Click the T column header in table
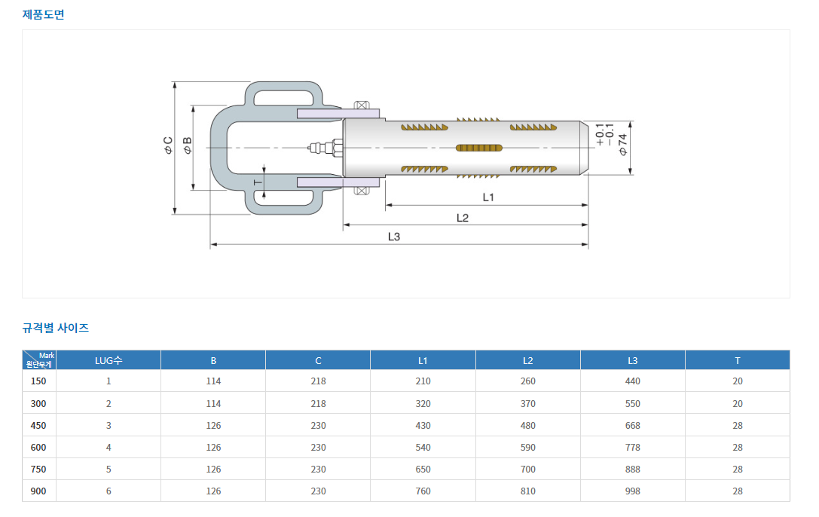This screenshot has height=517, width=819. coord(737,360)
